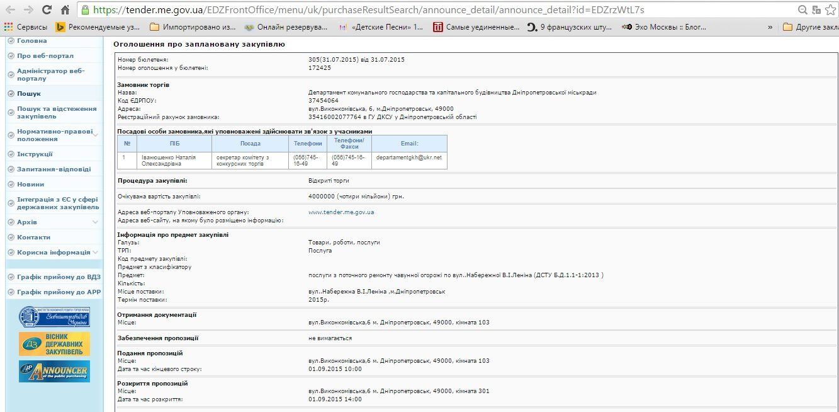Click the browser Forward arrow
839x412 pixels.
pyautogui.click(x=27, y=9)
